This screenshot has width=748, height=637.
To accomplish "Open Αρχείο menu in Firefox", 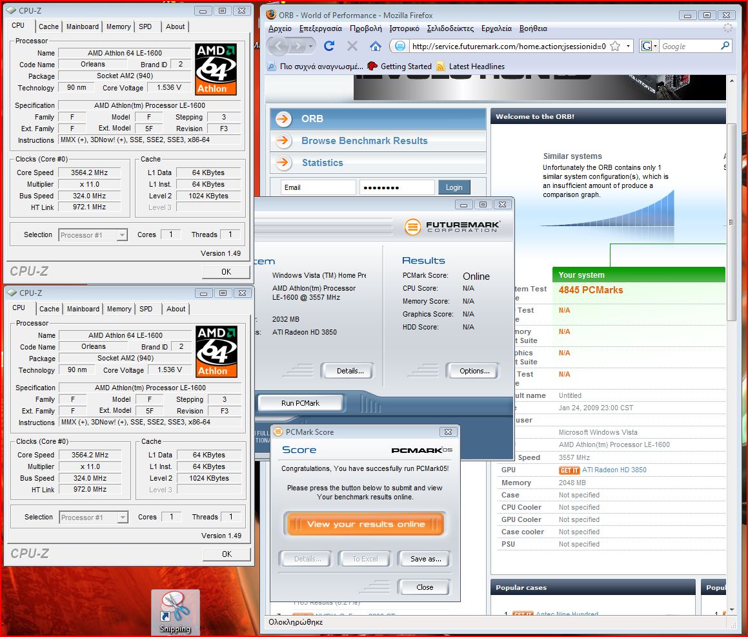I will (280, 28).
